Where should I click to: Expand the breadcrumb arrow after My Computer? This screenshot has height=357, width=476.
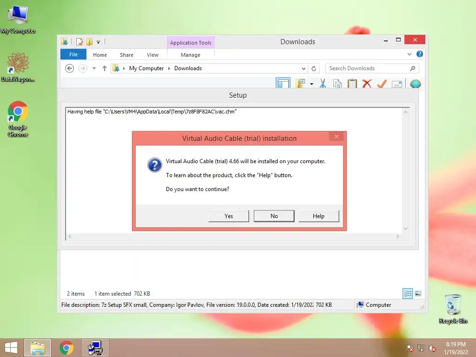pos(169,68)
